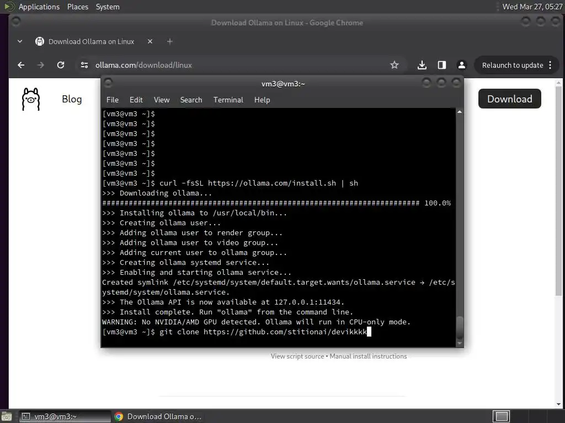Click the 'Downloading ollama...' line
The height and width of the screenshot is (423, 565).
157,193
